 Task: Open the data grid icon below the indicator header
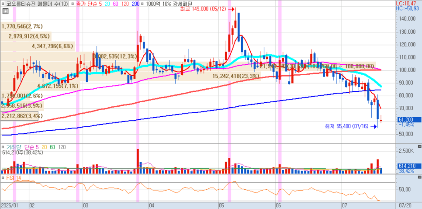click(x=4, y=11)
